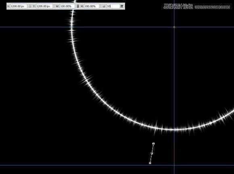Click the rotation angle icon
The width and height of the screenshot is (234, 174).
(104, 6)
